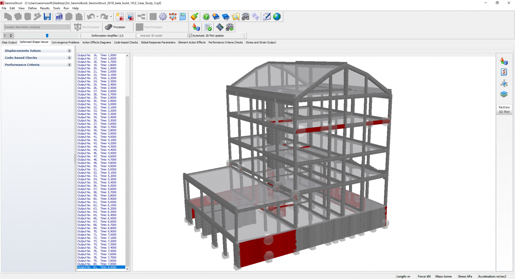Click the layers stack icon in right panel
This screenshot has width=515, height=279.
[504, 94]
